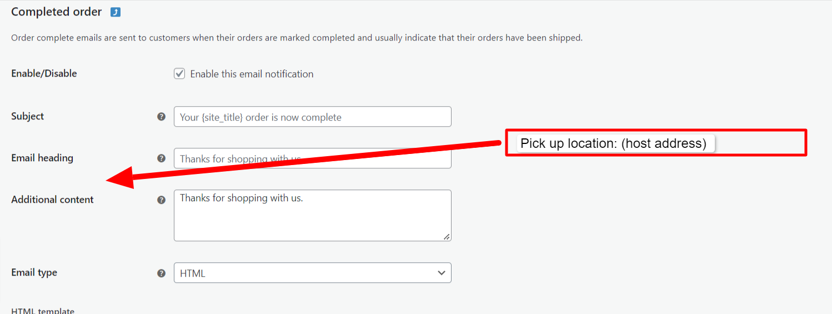This screenshot has width=832, height=314.
Task: Uncheck the Enable this email notification checkbox
Action: [x=179, y=74]
